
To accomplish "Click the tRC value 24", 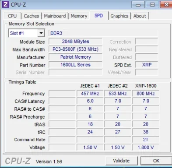I will [x=90, y=132].
